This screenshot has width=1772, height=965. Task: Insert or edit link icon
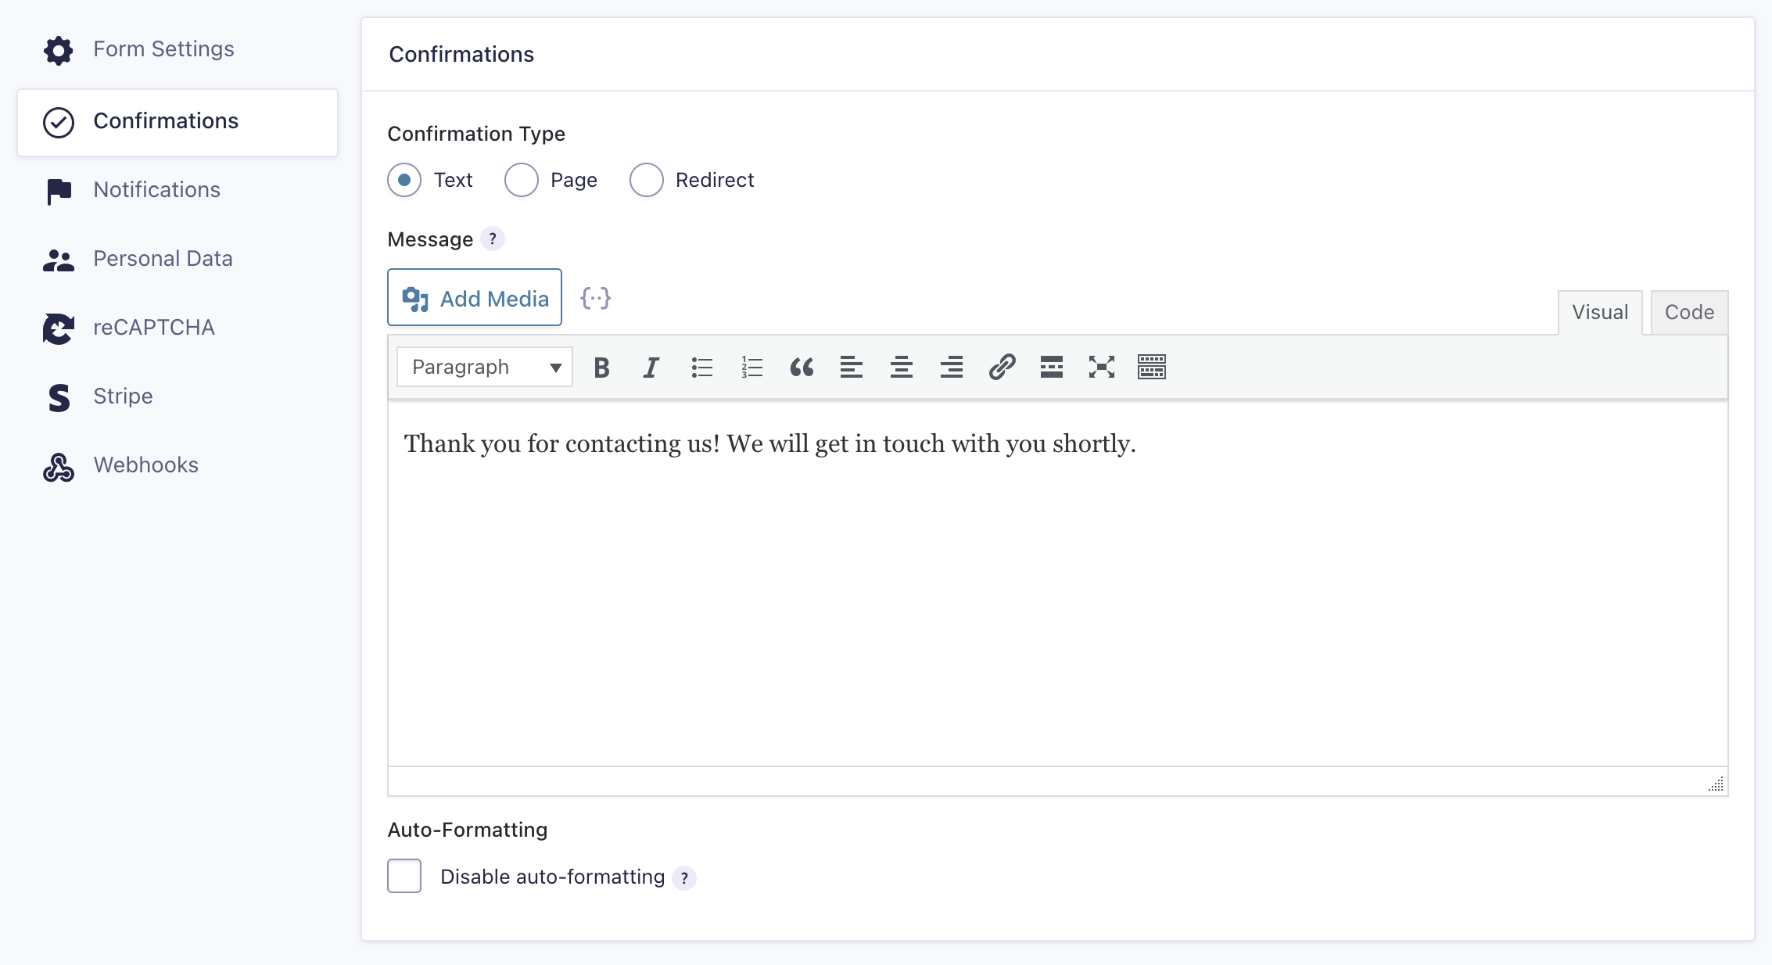click(x=1002, y=367)
